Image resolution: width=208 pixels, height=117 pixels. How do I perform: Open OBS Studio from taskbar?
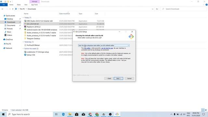(110, 114)
